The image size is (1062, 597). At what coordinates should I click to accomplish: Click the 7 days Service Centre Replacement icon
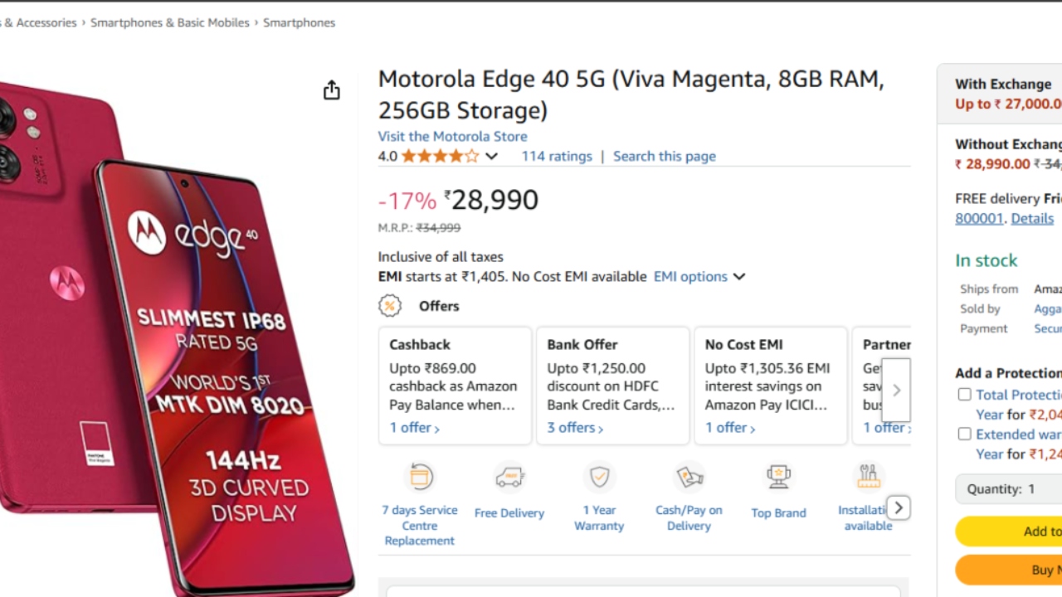[420, 478]
